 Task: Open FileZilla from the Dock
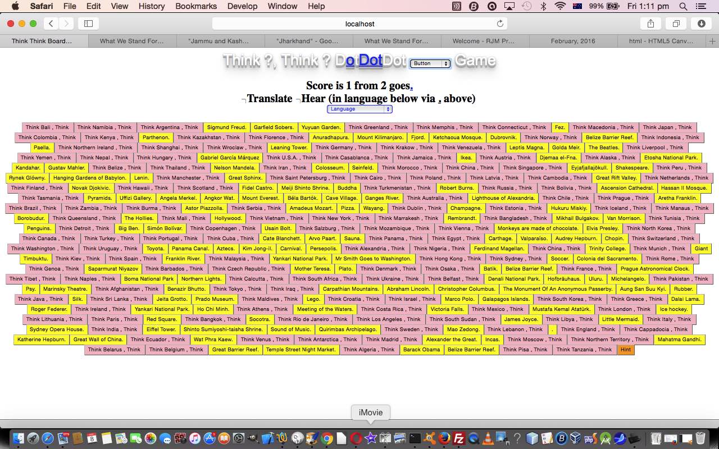[x=459, y=438]
